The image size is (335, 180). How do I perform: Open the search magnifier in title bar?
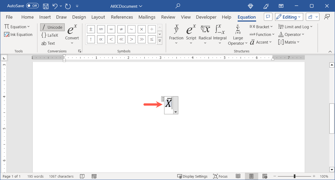point(178,6)
